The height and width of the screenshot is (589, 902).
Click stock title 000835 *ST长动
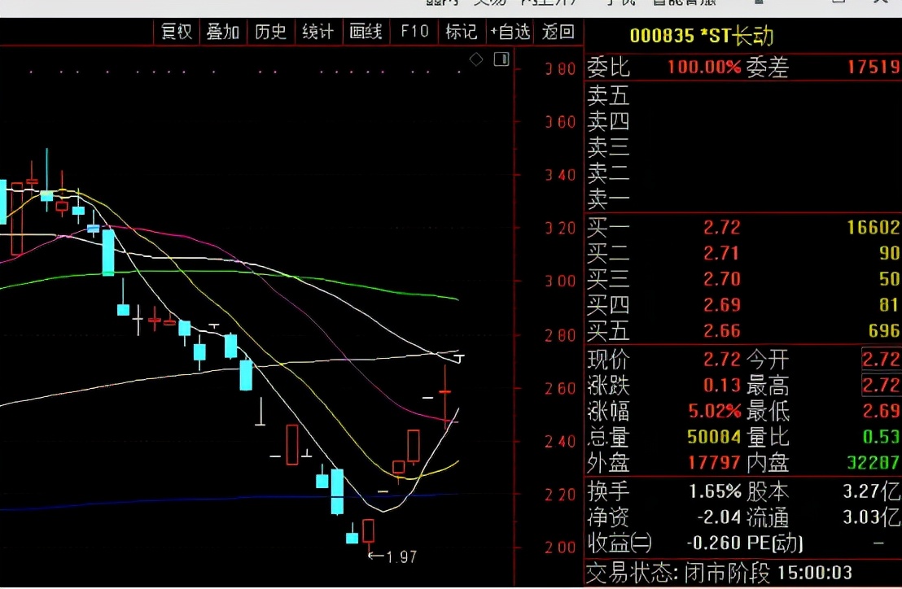(701, 36)
